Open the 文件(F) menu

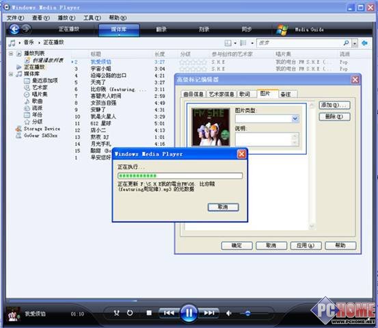pos(15,18)
